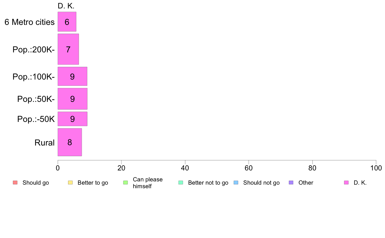Screen dimensions: 385x238
Task: Click the 6 Metro cities label
Action: (x=29, y=22)
